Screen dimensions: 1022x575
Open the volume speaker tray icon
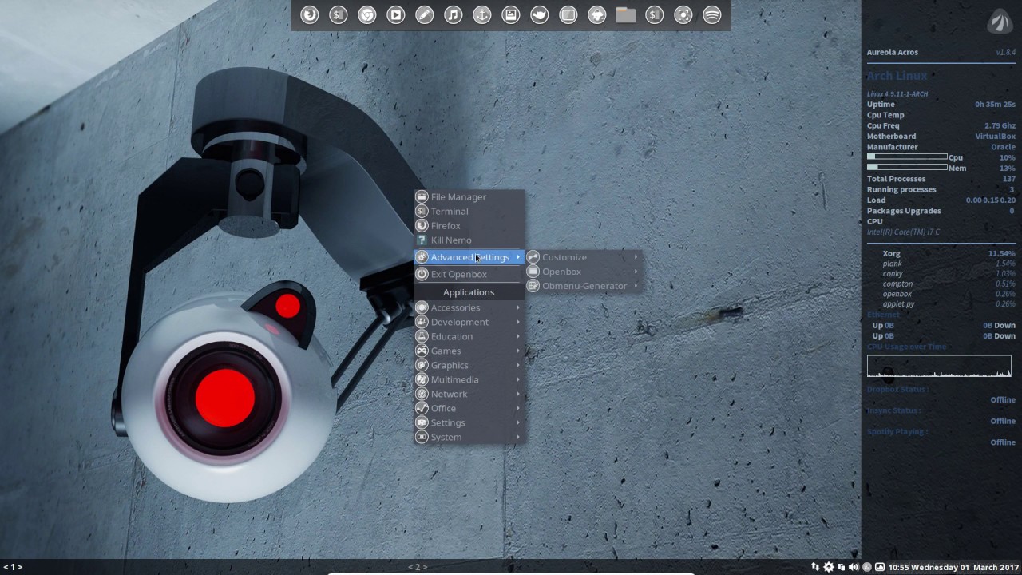854,567
